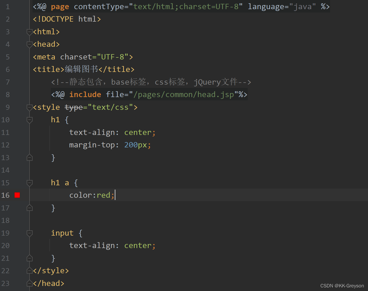Collapse the h1 a rule fold on line 15
This screenshot has width=368, height=291.
point(30,183)
